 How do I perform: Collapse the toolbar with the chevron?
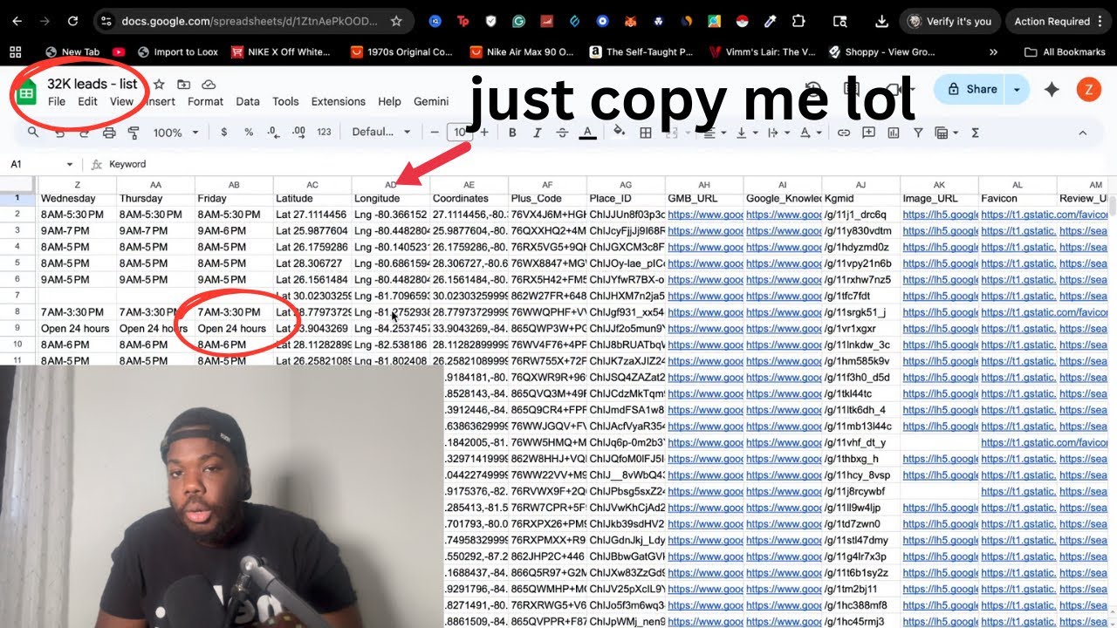click(1083, 133)
